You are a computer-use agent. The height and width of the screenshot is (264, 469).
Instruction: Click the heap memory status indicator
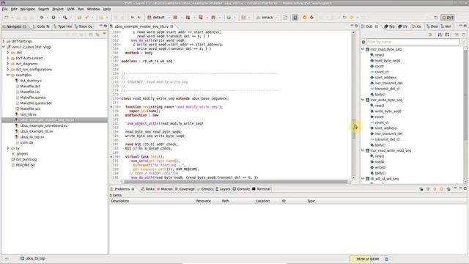coord(367,259)
